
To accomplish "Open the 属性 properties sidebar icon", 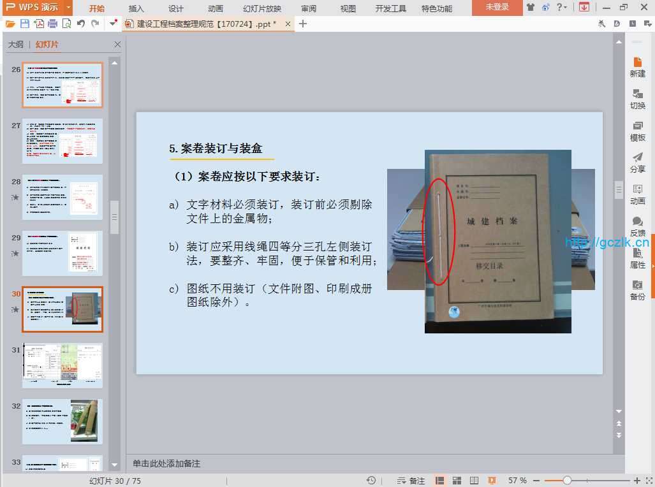I will tap(637, 258).
